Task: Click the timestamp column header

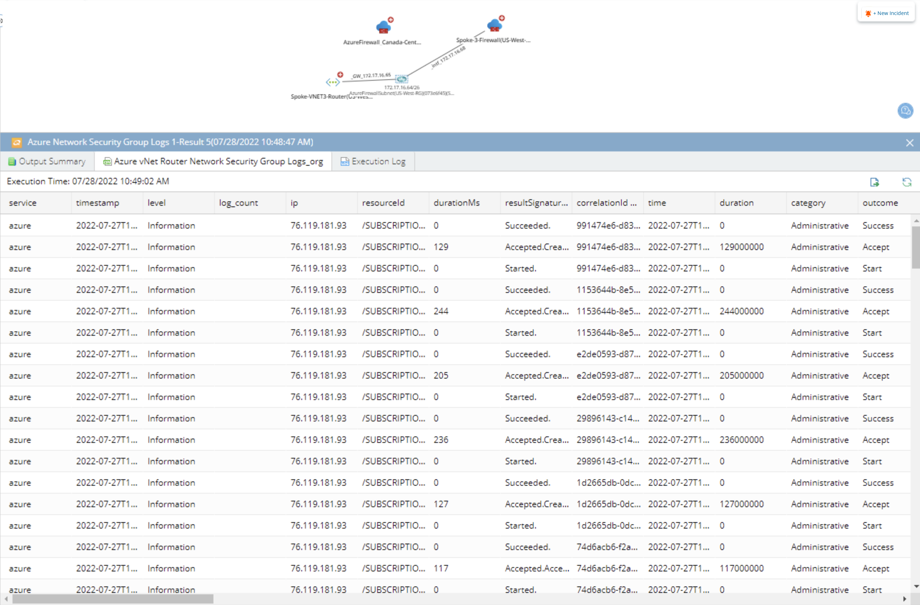Action: coord(98,203)
